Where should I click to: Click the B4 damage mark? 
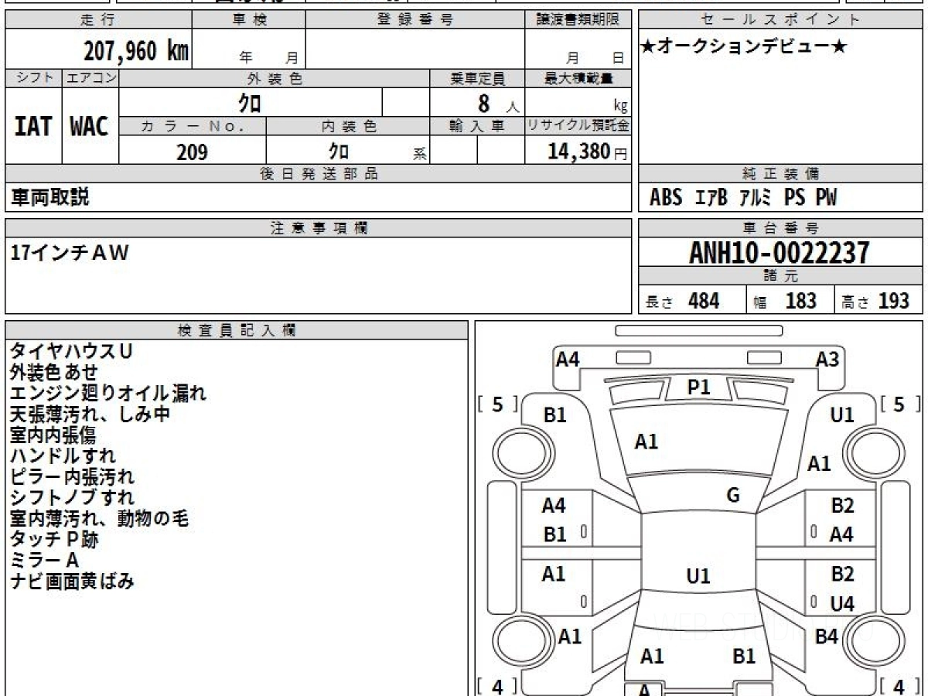tap(827, 636)
